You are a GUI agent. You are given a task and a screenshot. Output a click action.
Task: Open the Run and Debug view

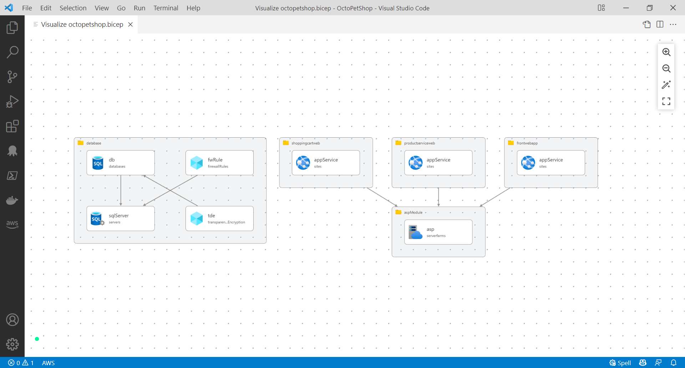pyautogui.click(x=12, y=101)
